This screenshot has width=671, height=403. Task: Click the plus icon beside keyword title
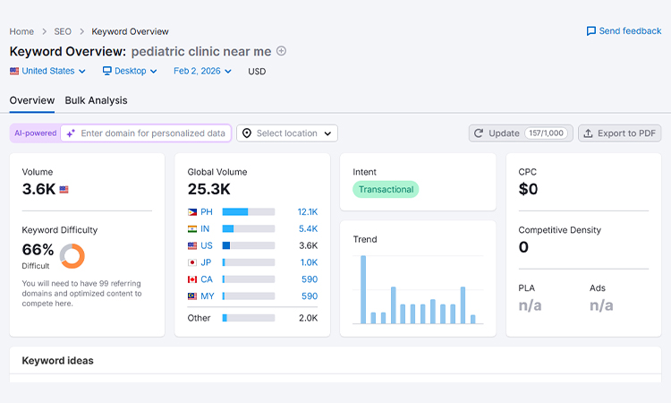pos(281,51)
